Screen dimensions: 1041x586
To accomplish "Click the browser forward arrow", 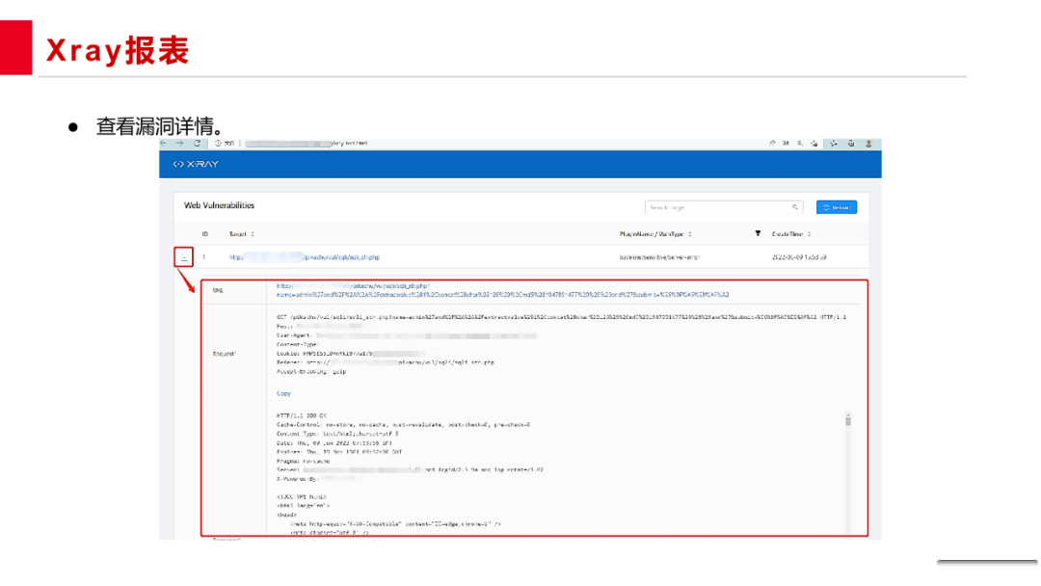I will (x=180, y=144).
